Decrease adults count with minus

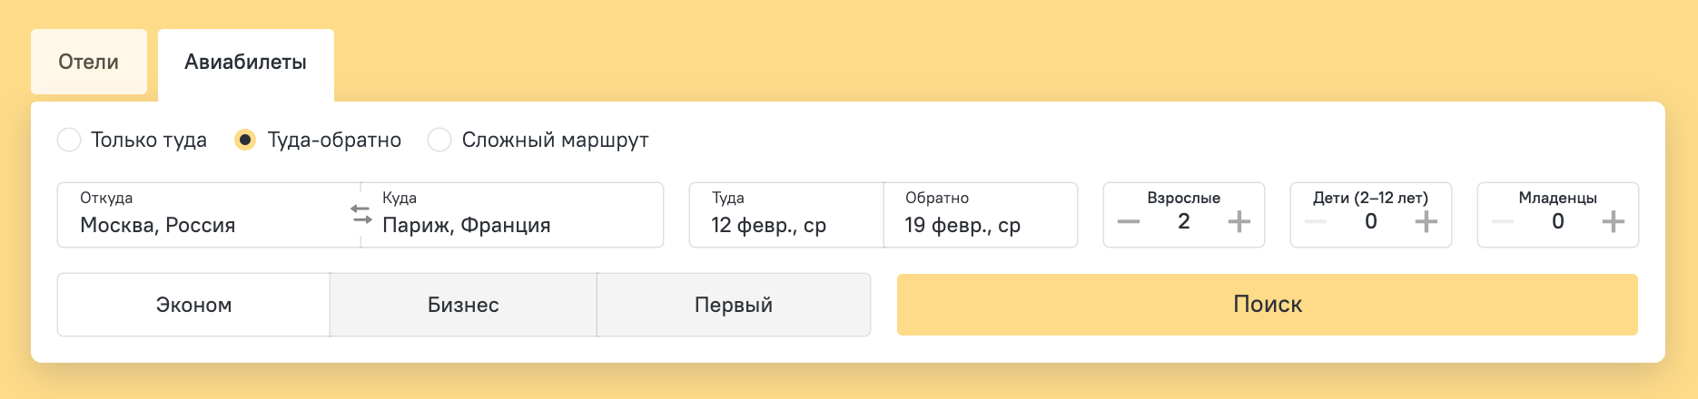click(x=1129, y=222)
